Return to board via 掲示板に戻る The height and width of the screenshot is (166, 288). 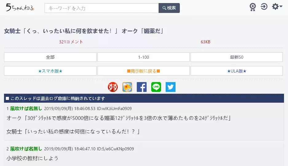(x=144, y=71)
